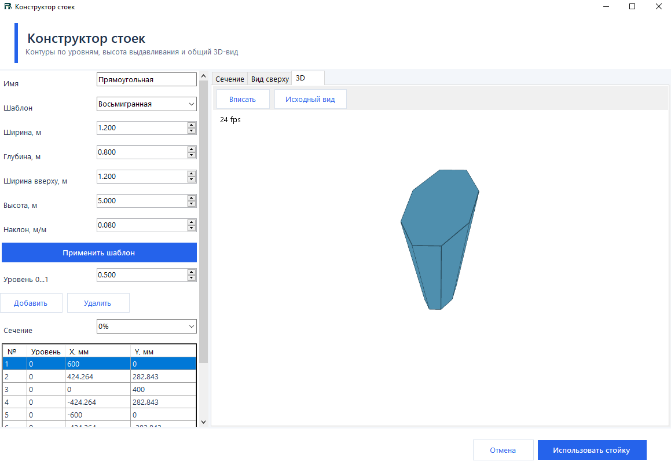Click into the Наклон, м/м value field

(142, 225)
